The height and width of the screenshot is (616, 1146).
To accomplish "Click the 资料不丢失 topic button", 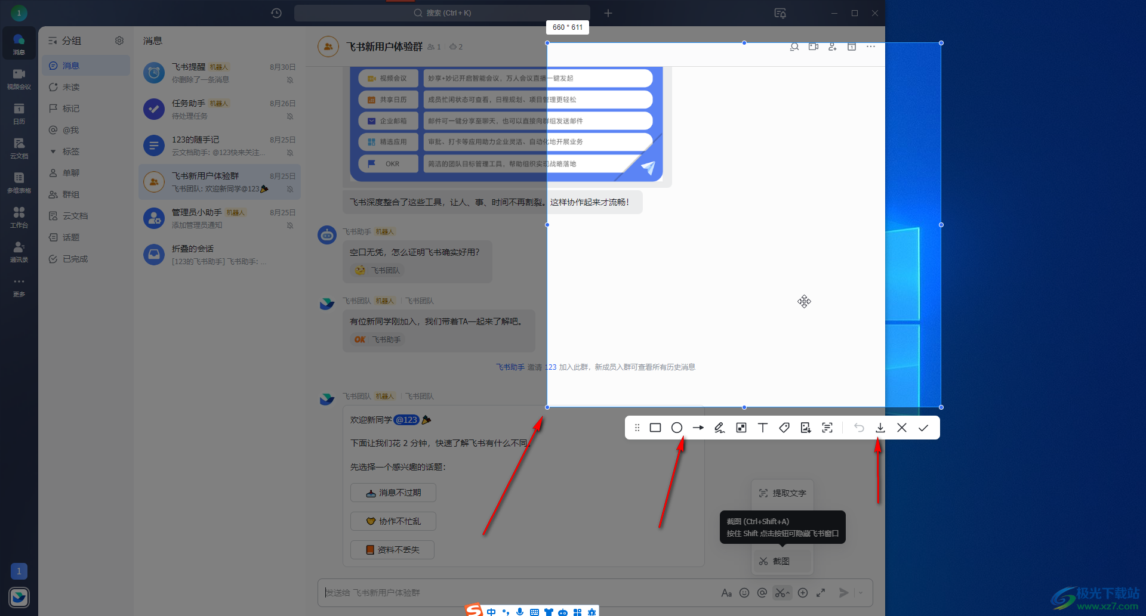I will [x=392, y=550].
